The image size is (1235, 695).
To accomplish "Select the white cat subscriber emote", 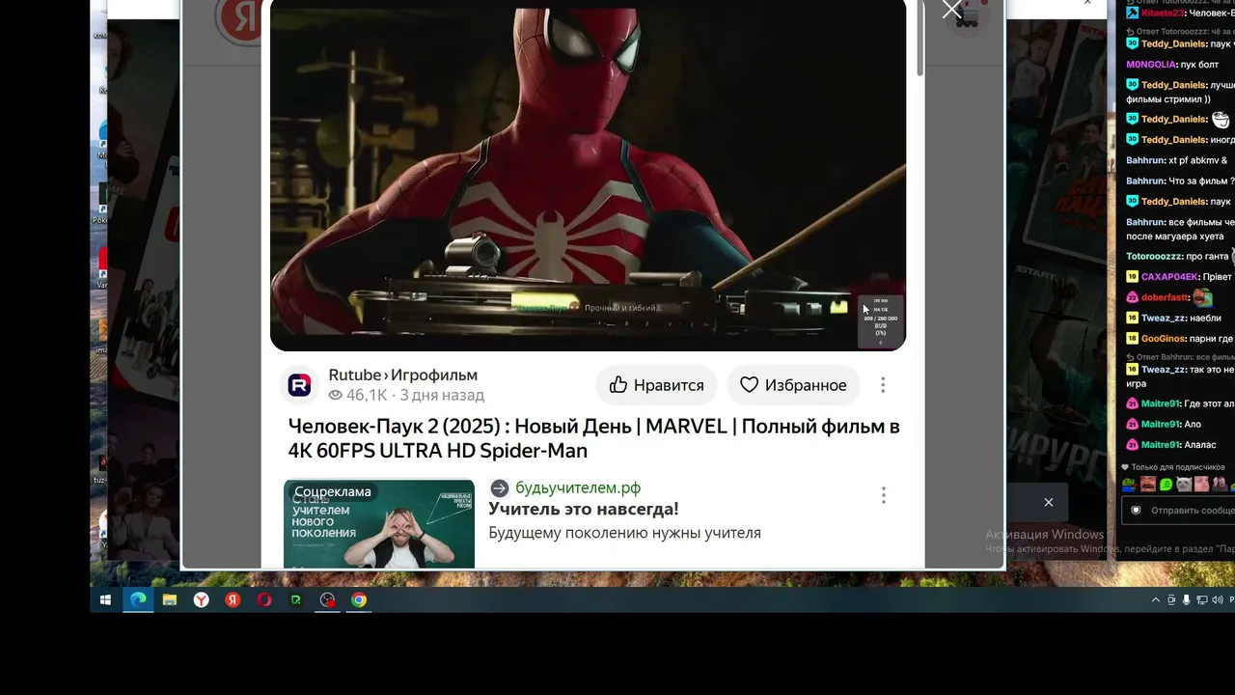I will 1184,484.
